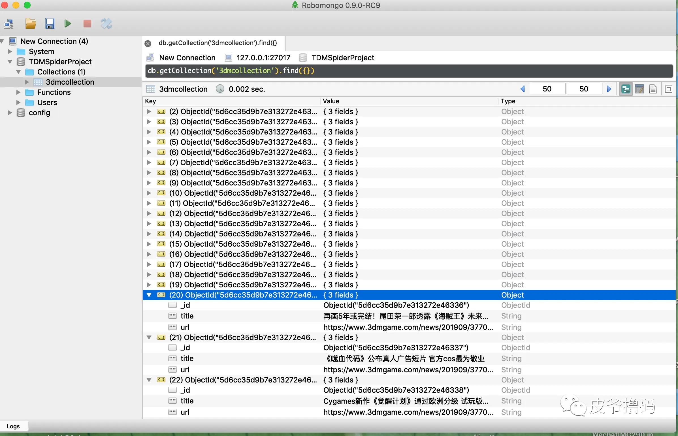
Task: Click the Save floppy disk icon
Action: click(50, 24)
